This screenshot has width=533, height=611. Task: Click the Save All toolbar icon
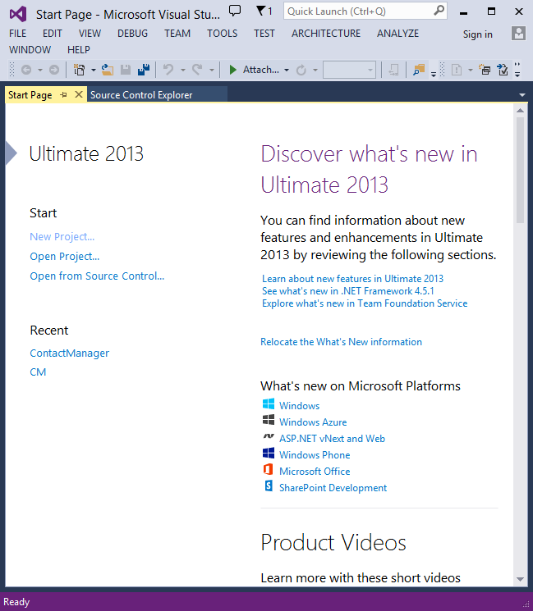143,70
